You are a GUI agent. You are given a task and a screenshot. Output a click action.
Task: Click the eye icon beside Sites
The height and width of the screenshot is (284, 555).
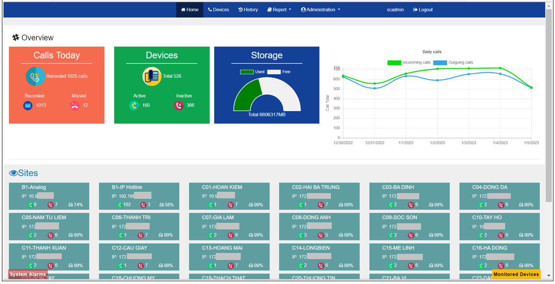tap(14, 173)
